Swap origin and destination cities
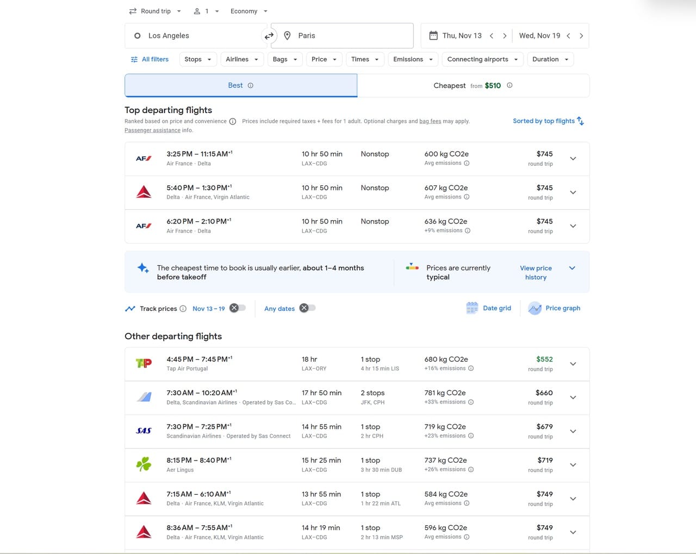The height and width of the screenshot is (554, 696). pyautogui.click(x=269, y=36)
